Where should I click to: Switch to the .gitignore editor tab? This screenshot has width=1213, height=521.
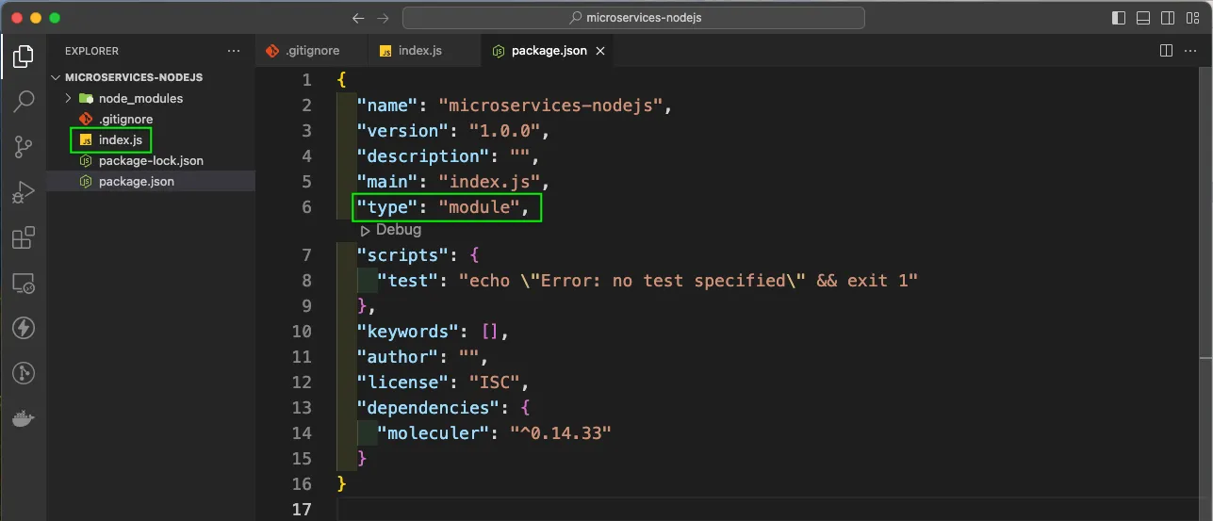(310, 50)
